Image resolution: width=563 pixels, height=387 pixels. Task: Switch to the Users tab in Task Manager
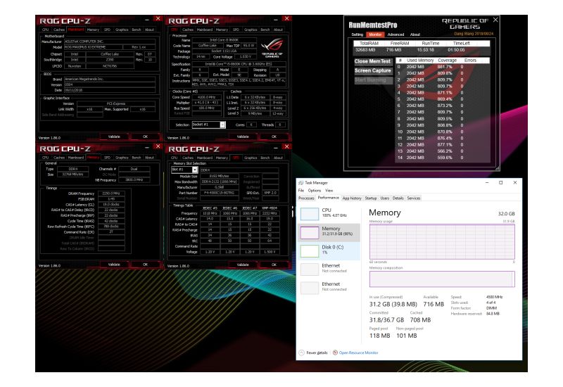click(384, 198)
